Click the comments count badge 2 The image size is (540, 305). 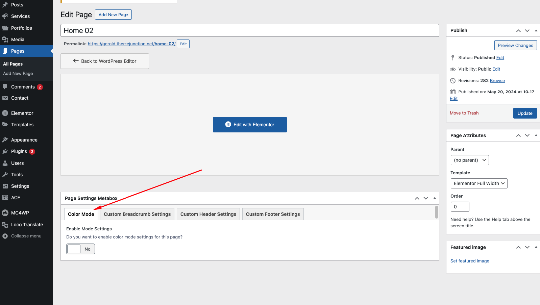(x=40, y=87)
